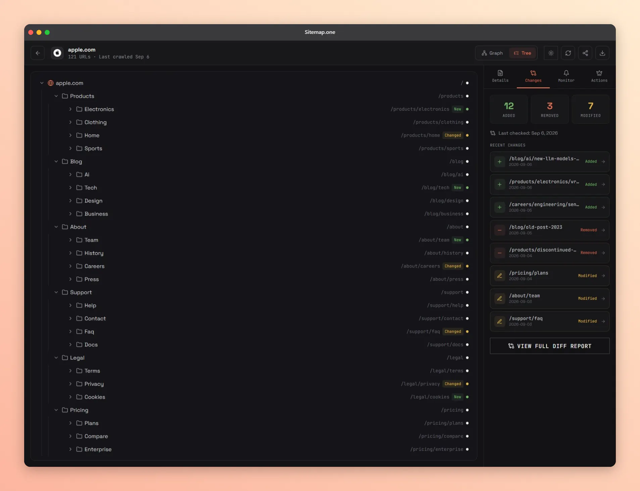Expand the Careers folder
This screenshot has height=491, width=640.
click(x=70, y=266)
